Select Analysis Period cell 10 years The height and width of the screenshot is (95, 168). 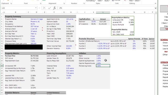point(34,31)
